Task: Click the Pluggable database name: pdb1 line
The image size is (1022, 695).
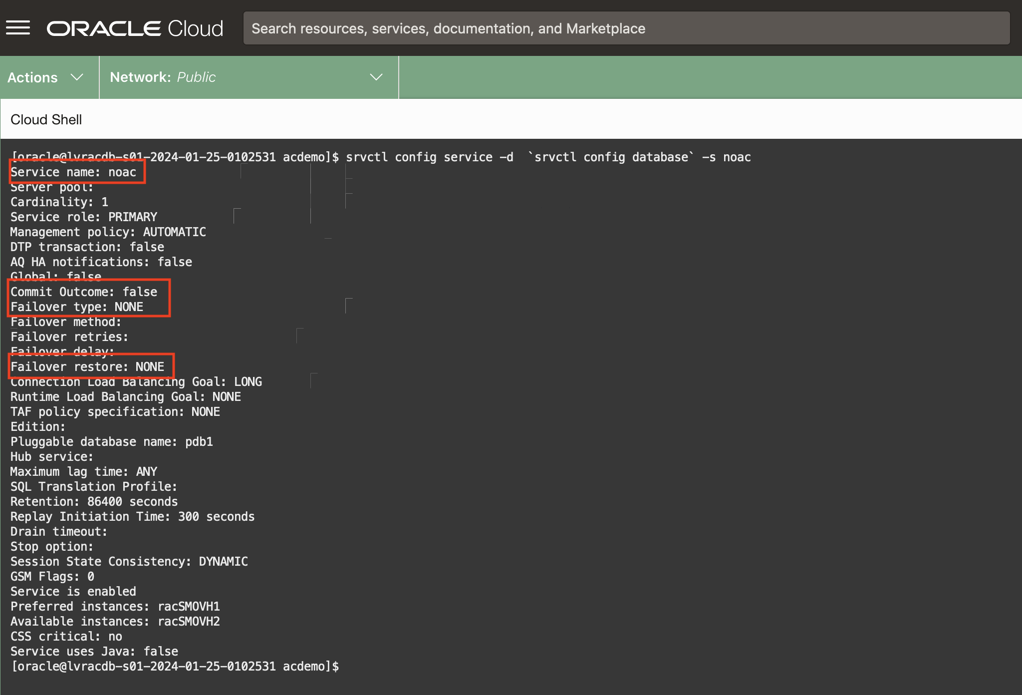Action: point(112,442)
